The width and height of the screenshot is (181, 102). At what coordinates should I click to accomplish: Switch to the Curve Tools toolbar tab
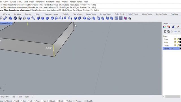[91, 14]
